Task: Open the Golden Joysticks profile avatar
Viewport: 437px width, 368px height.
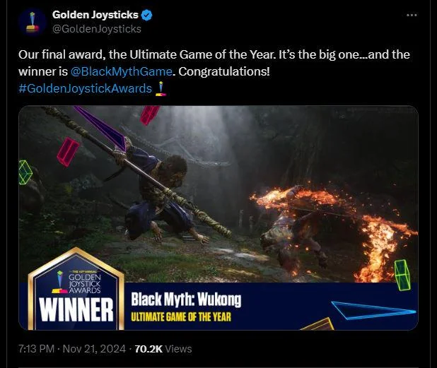Action: [33, 23]
